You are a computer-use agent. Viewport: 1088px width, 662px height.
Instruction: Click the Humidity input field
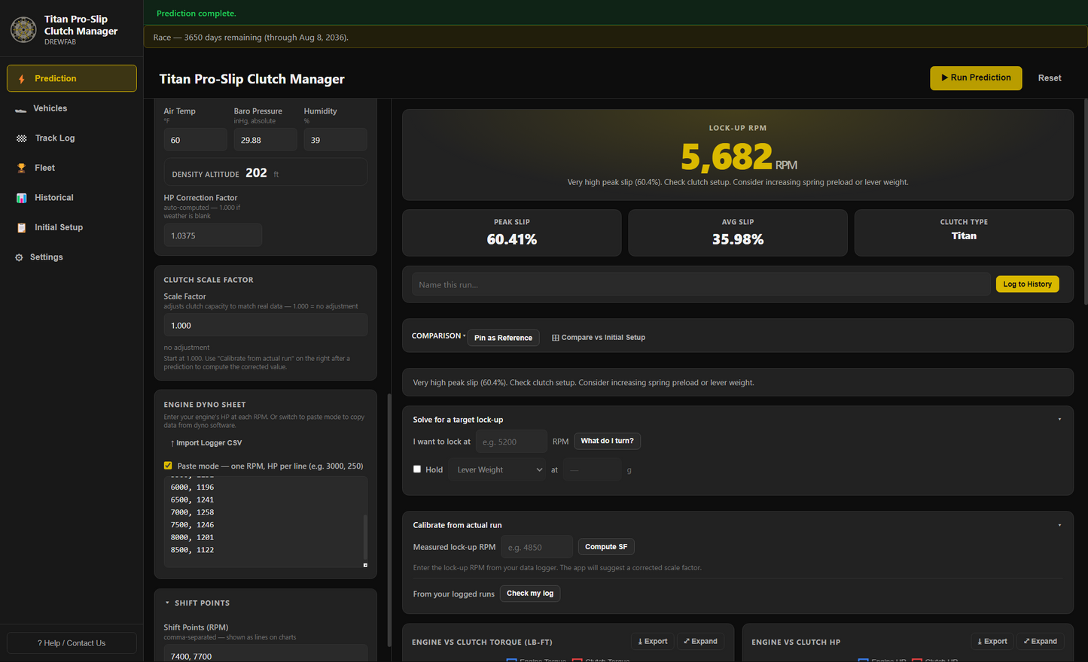[x=335, y=140]
